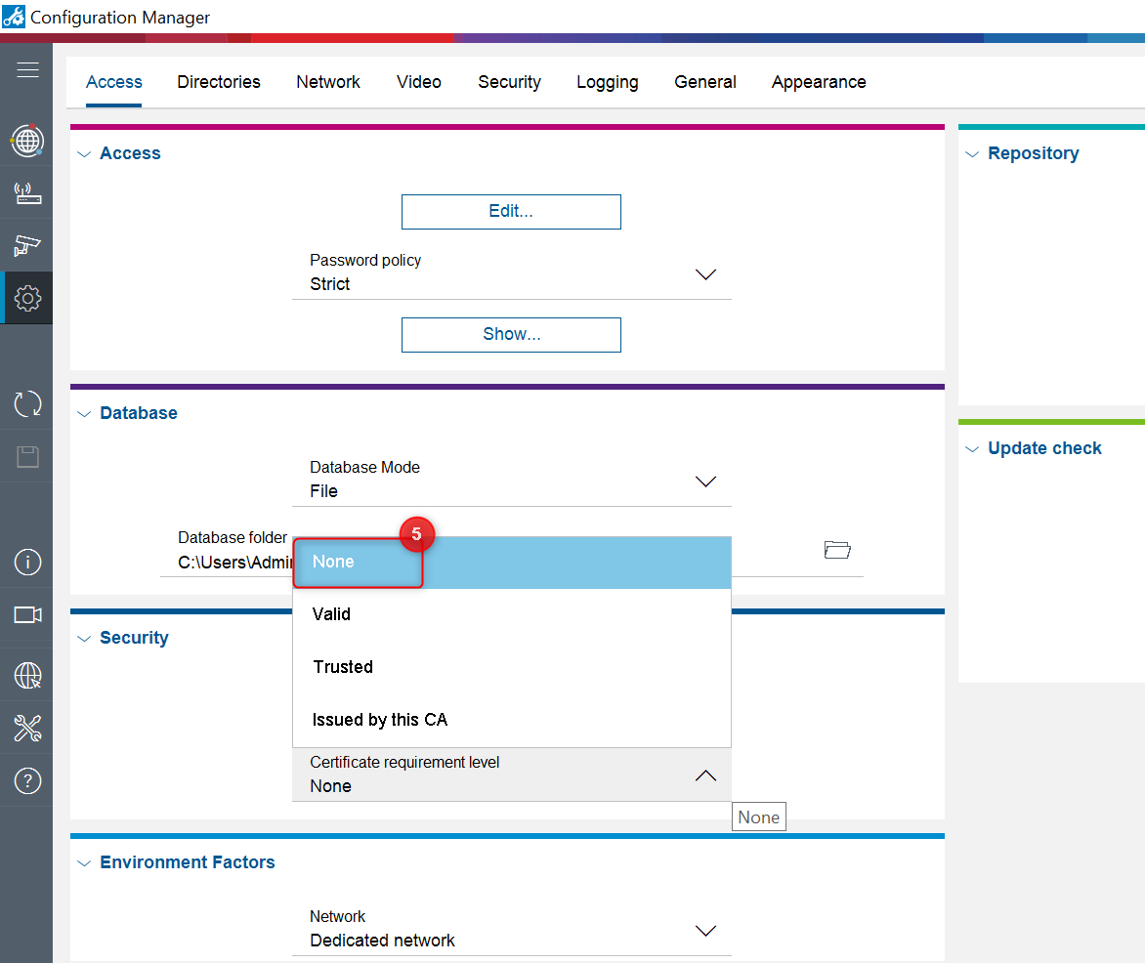Screen dimensions: 1145x963
Task: Open the Password policy dropdown
Action: pos(705,274)
